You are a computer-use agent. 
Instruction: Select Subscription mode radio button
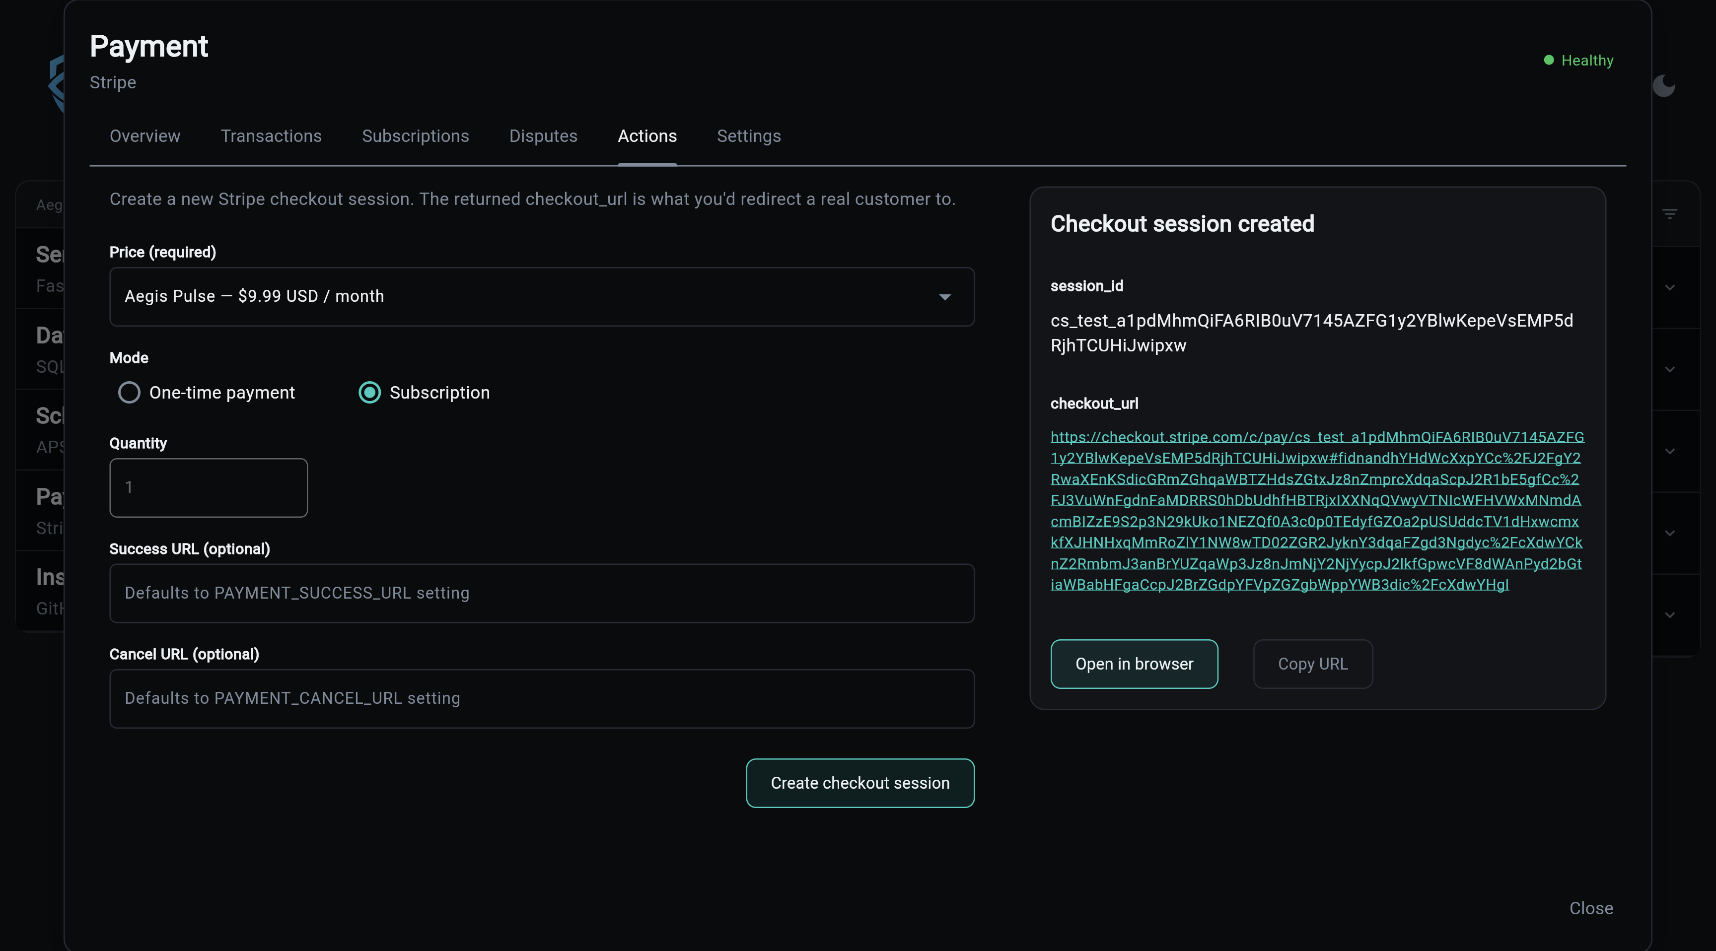coord(370,392)
